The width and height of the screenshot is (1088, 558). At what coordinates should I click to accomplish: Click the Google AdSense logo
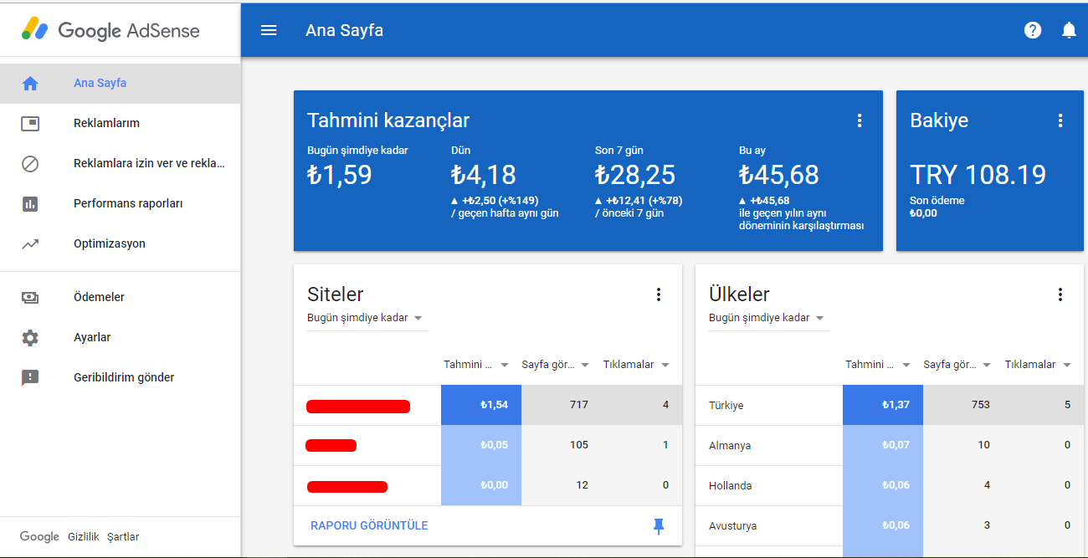[110, 30]
